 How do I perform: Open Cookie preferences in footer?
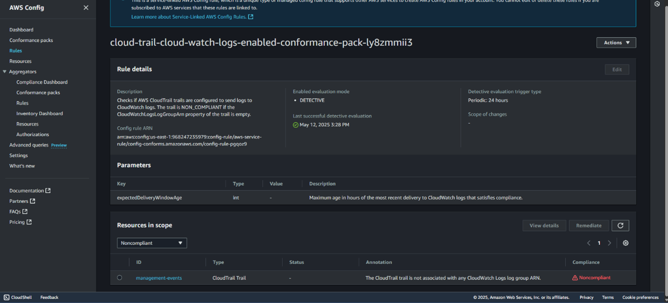click(640, 297)
